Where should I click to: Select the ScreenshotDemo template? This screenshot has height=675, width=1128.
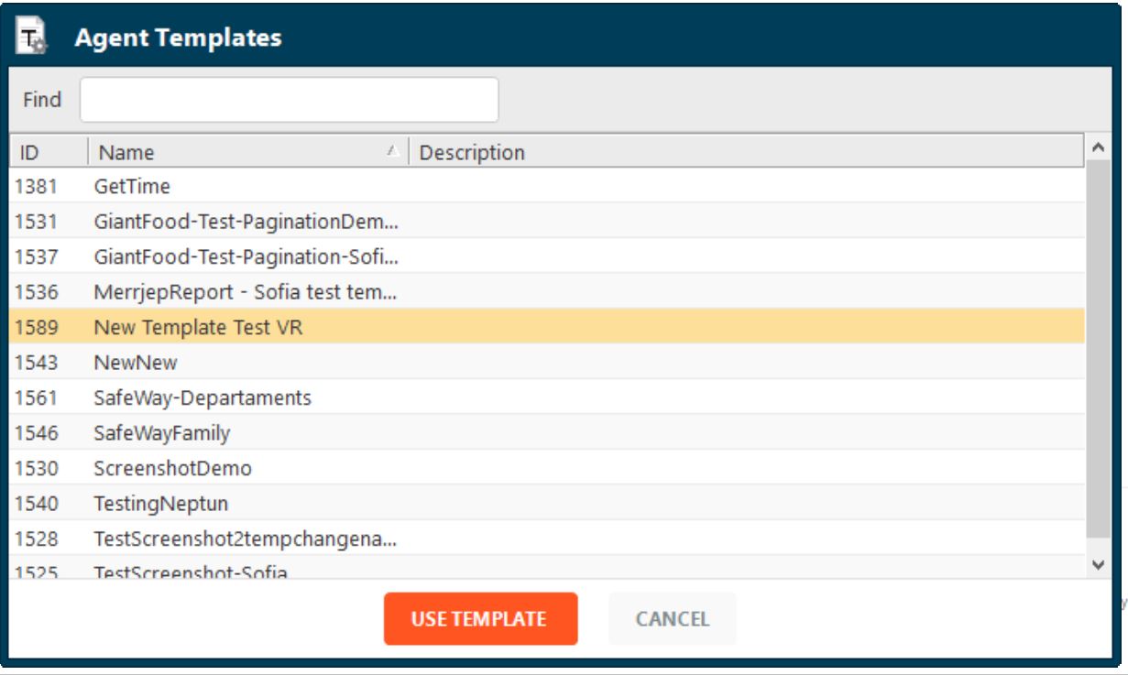(547, 468)
